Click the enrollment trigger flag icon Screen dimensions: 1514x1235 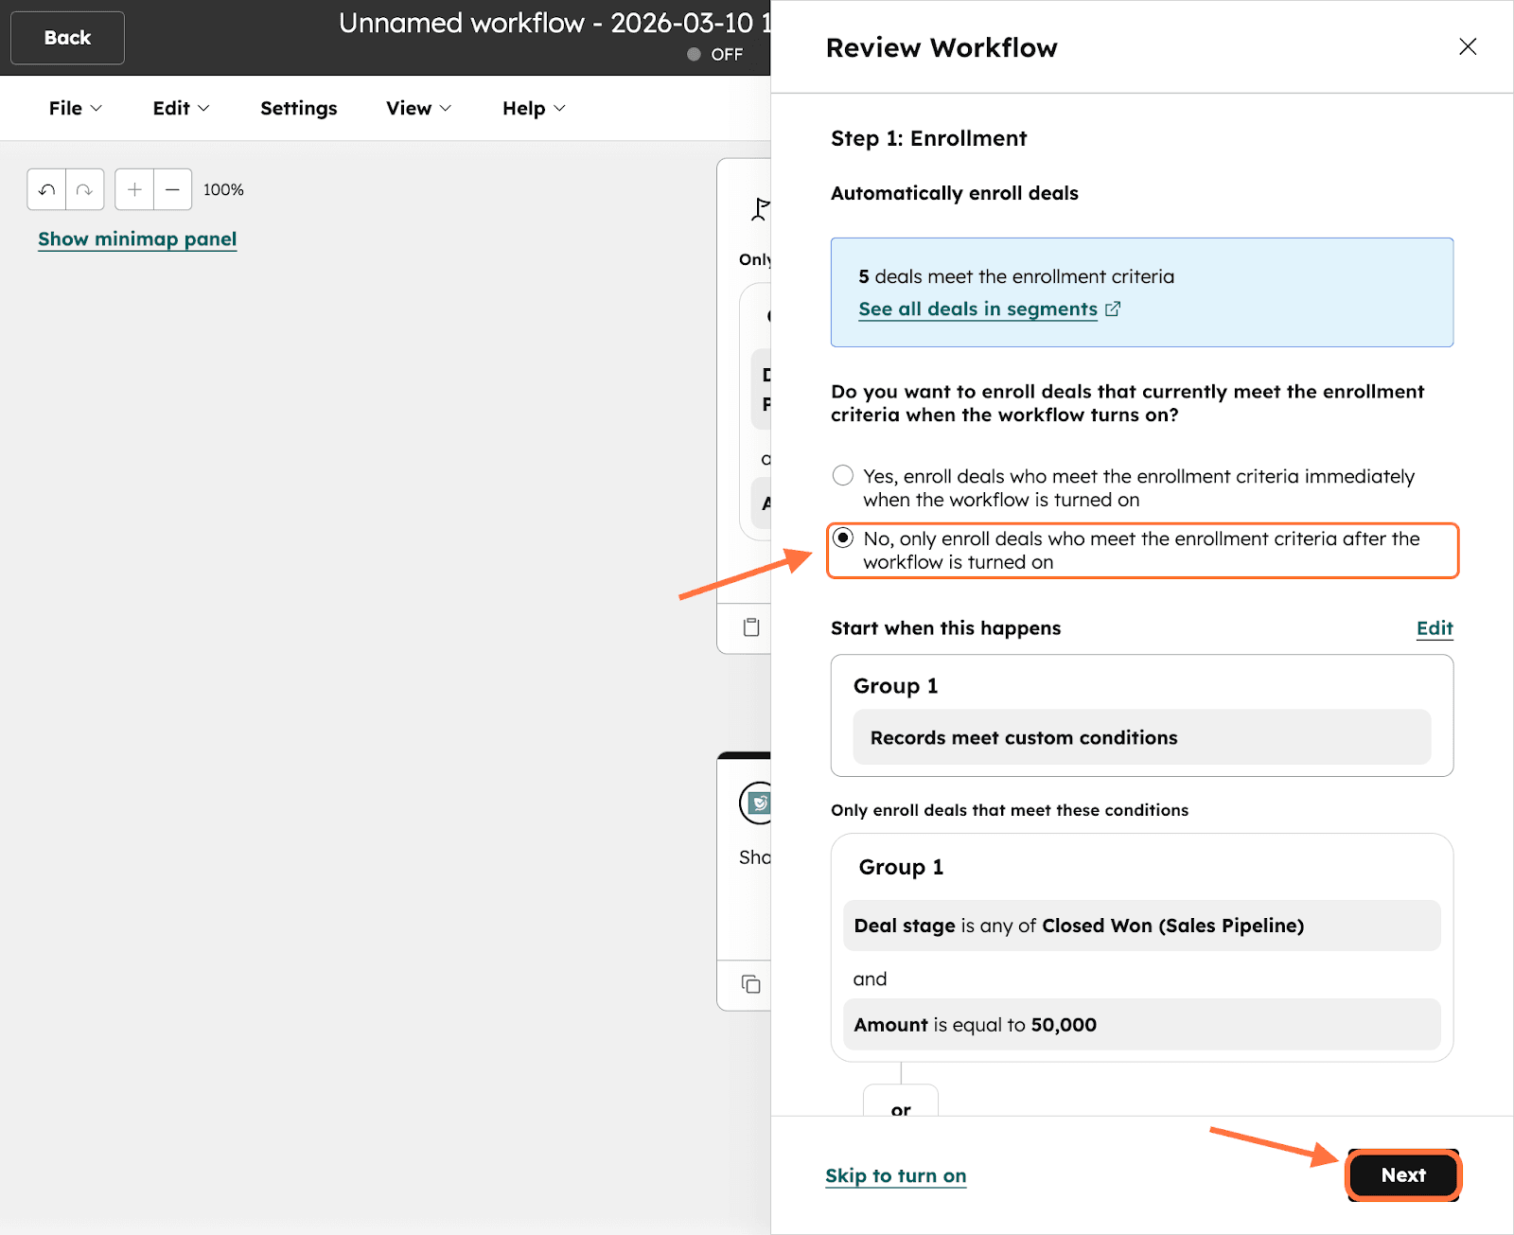[760, 208]
